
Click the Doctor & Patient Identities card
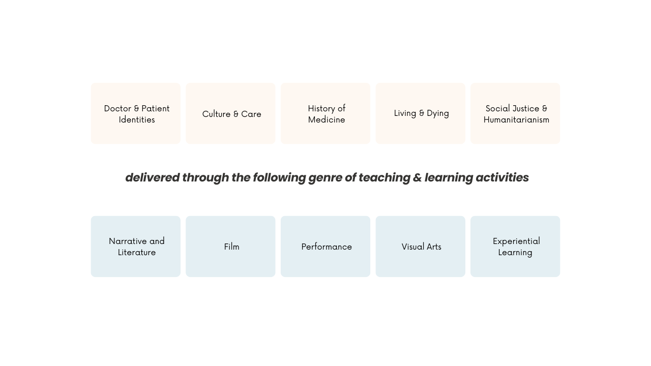click(136, 113)
